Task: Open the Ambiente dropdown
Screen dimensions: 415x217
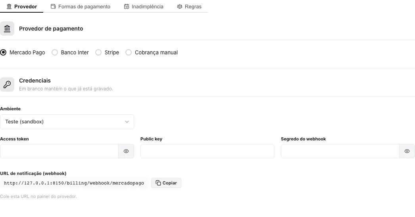Action: coord(67,122)
